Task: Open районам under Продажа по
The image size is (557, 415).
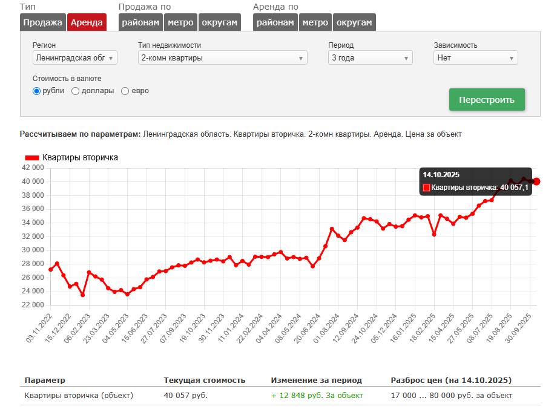Action: [140, 22]
